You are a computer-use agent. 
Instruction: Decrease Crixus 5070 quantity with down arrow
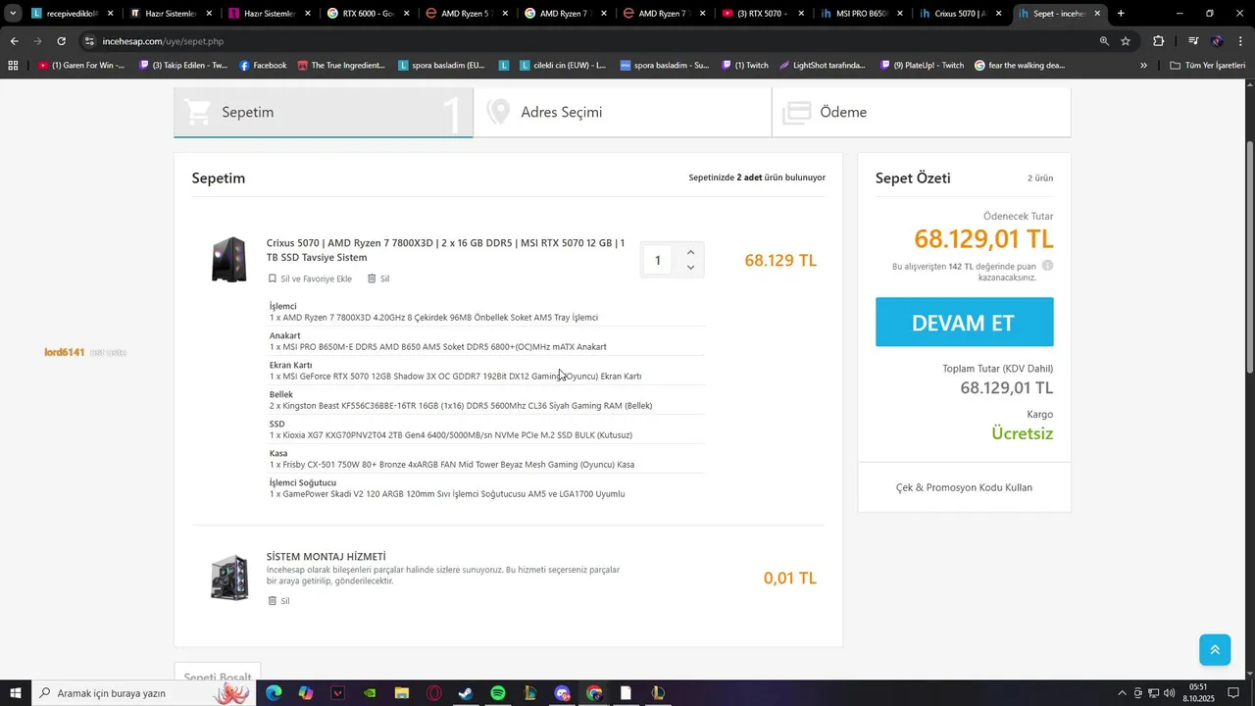(x=691, y=268)
